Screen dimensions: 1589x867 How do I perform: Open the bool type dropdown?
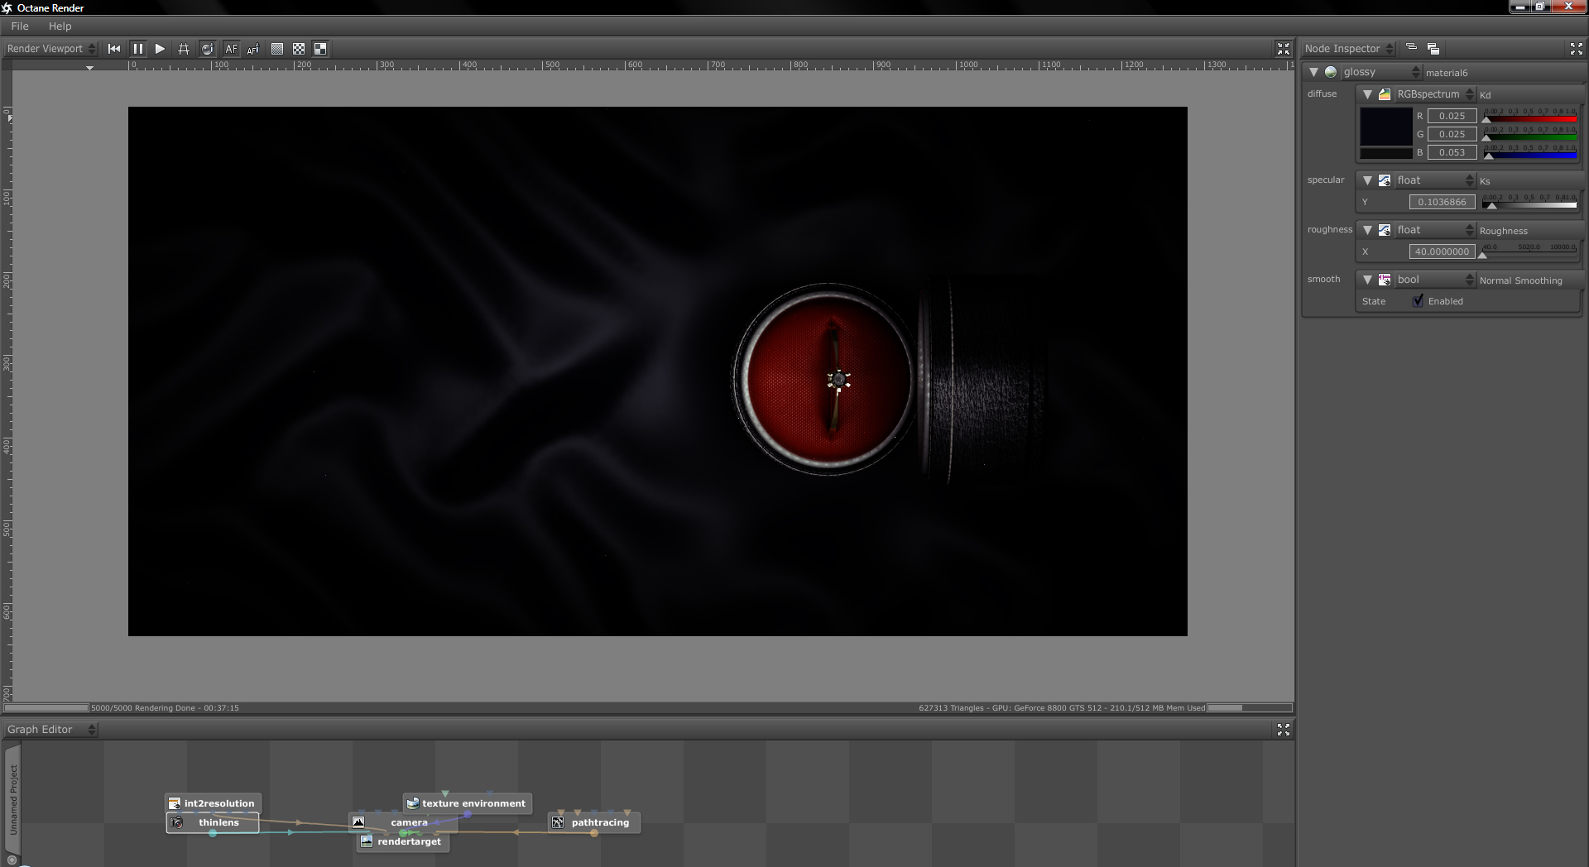pos(1435,280)
